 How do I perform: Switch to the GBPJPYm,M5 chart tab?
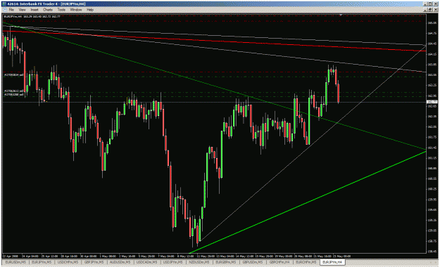point(94,262)
